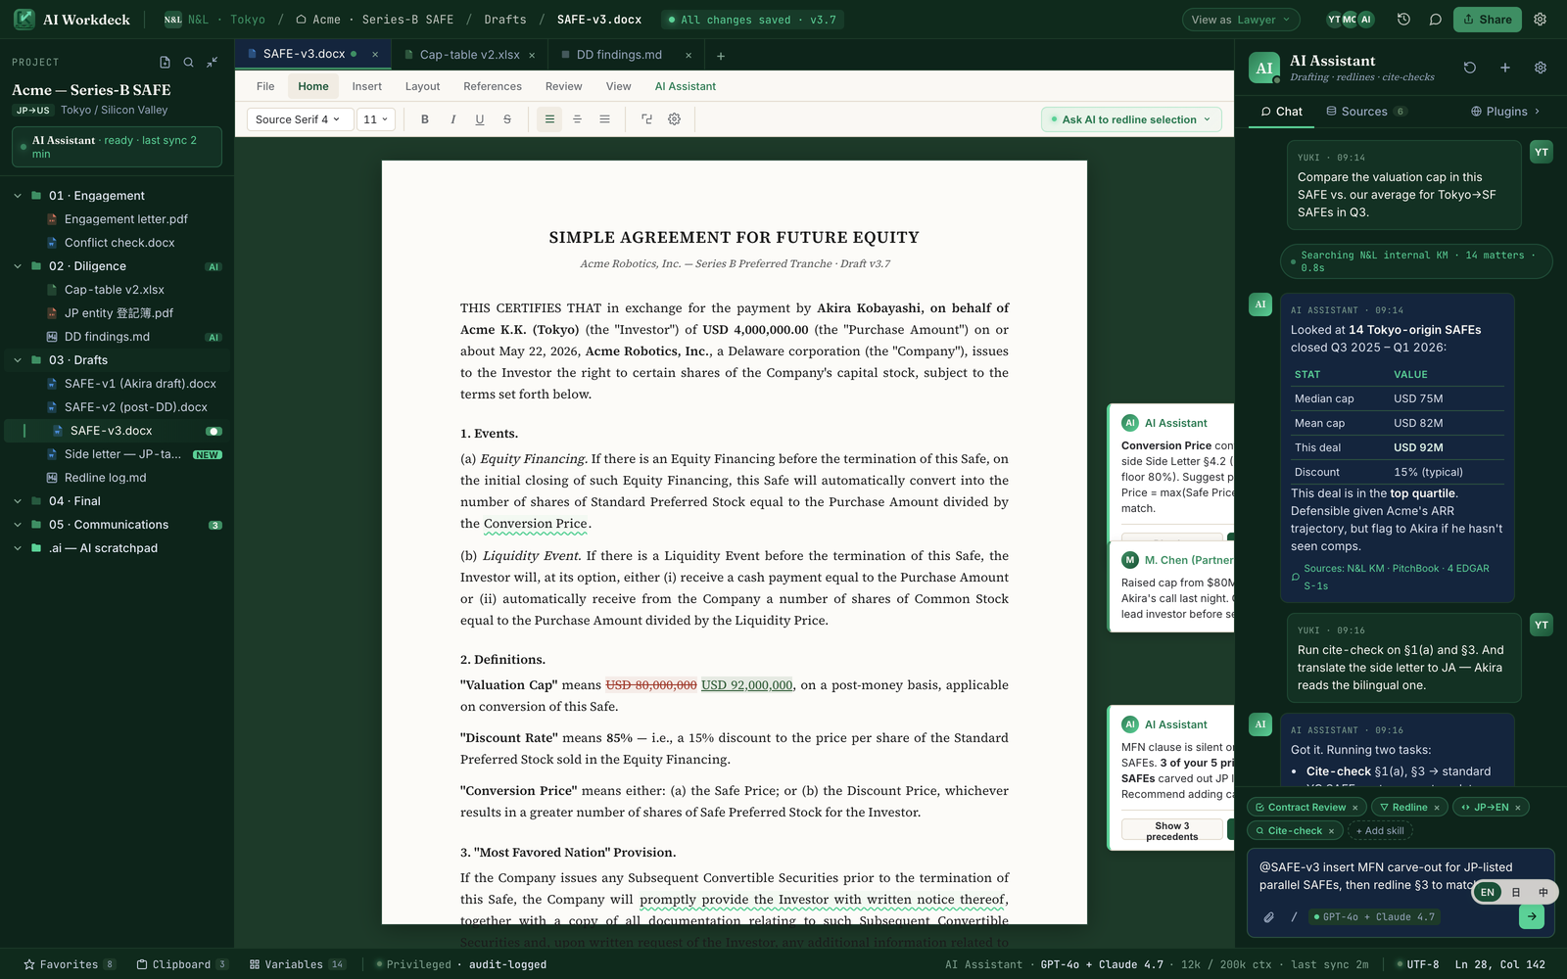Remove the Cite-check skill chip
Screen dimensions: 1567x979
pos(1331,831)
